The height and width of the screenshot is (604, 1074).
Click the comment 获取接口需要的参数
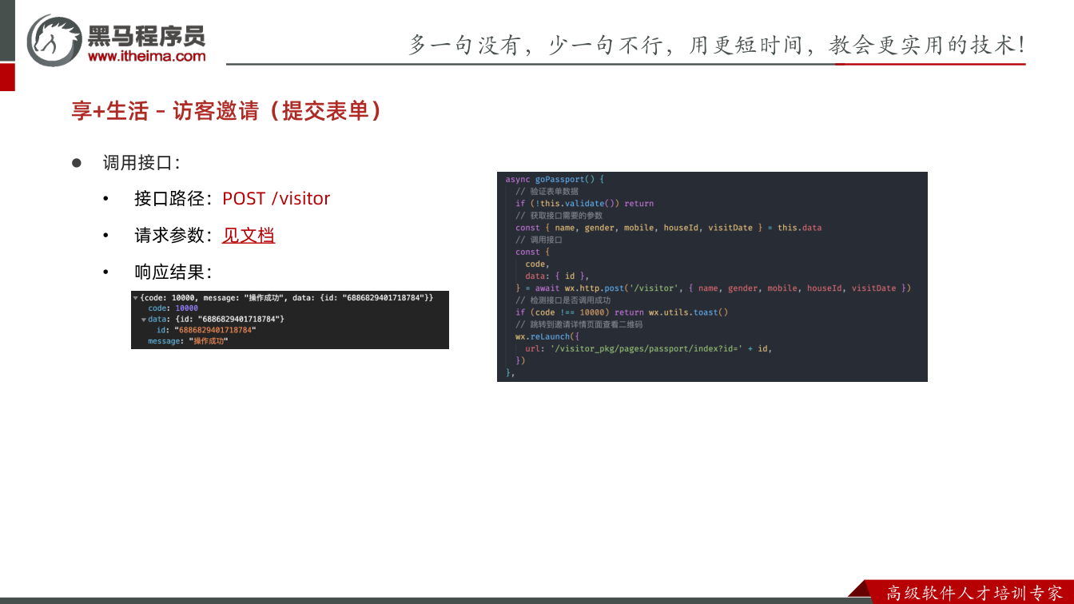[x=559, y=216]
